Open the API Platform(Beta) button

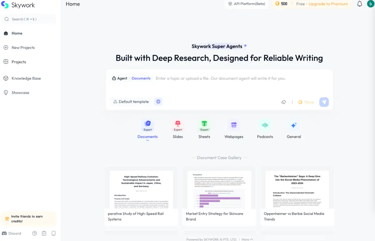tap(247, 4)
